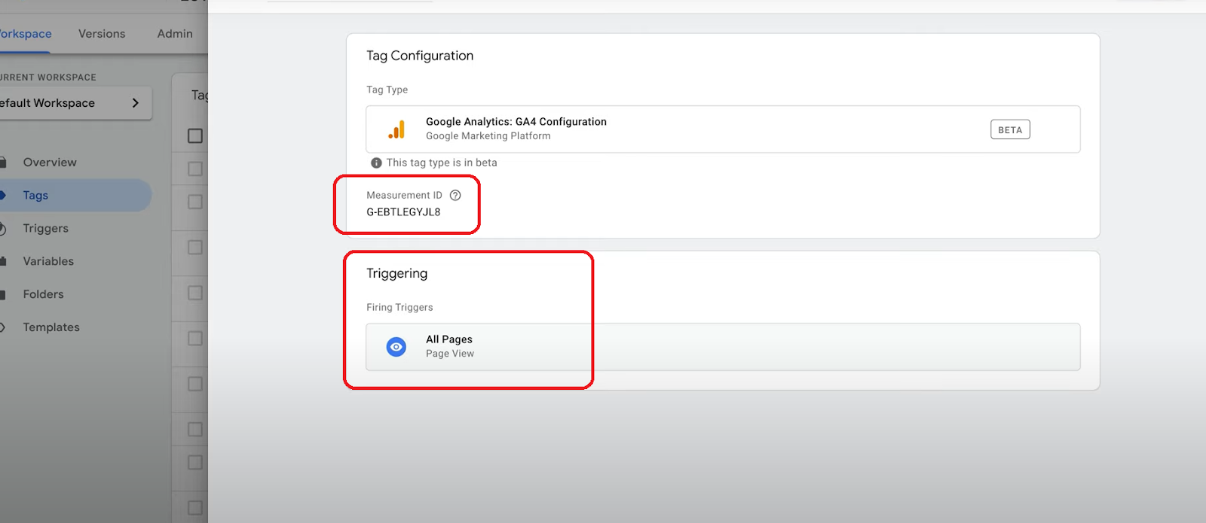Switch to the Admin tab
Screen dimensions: 1206x523
click(175, 34)
